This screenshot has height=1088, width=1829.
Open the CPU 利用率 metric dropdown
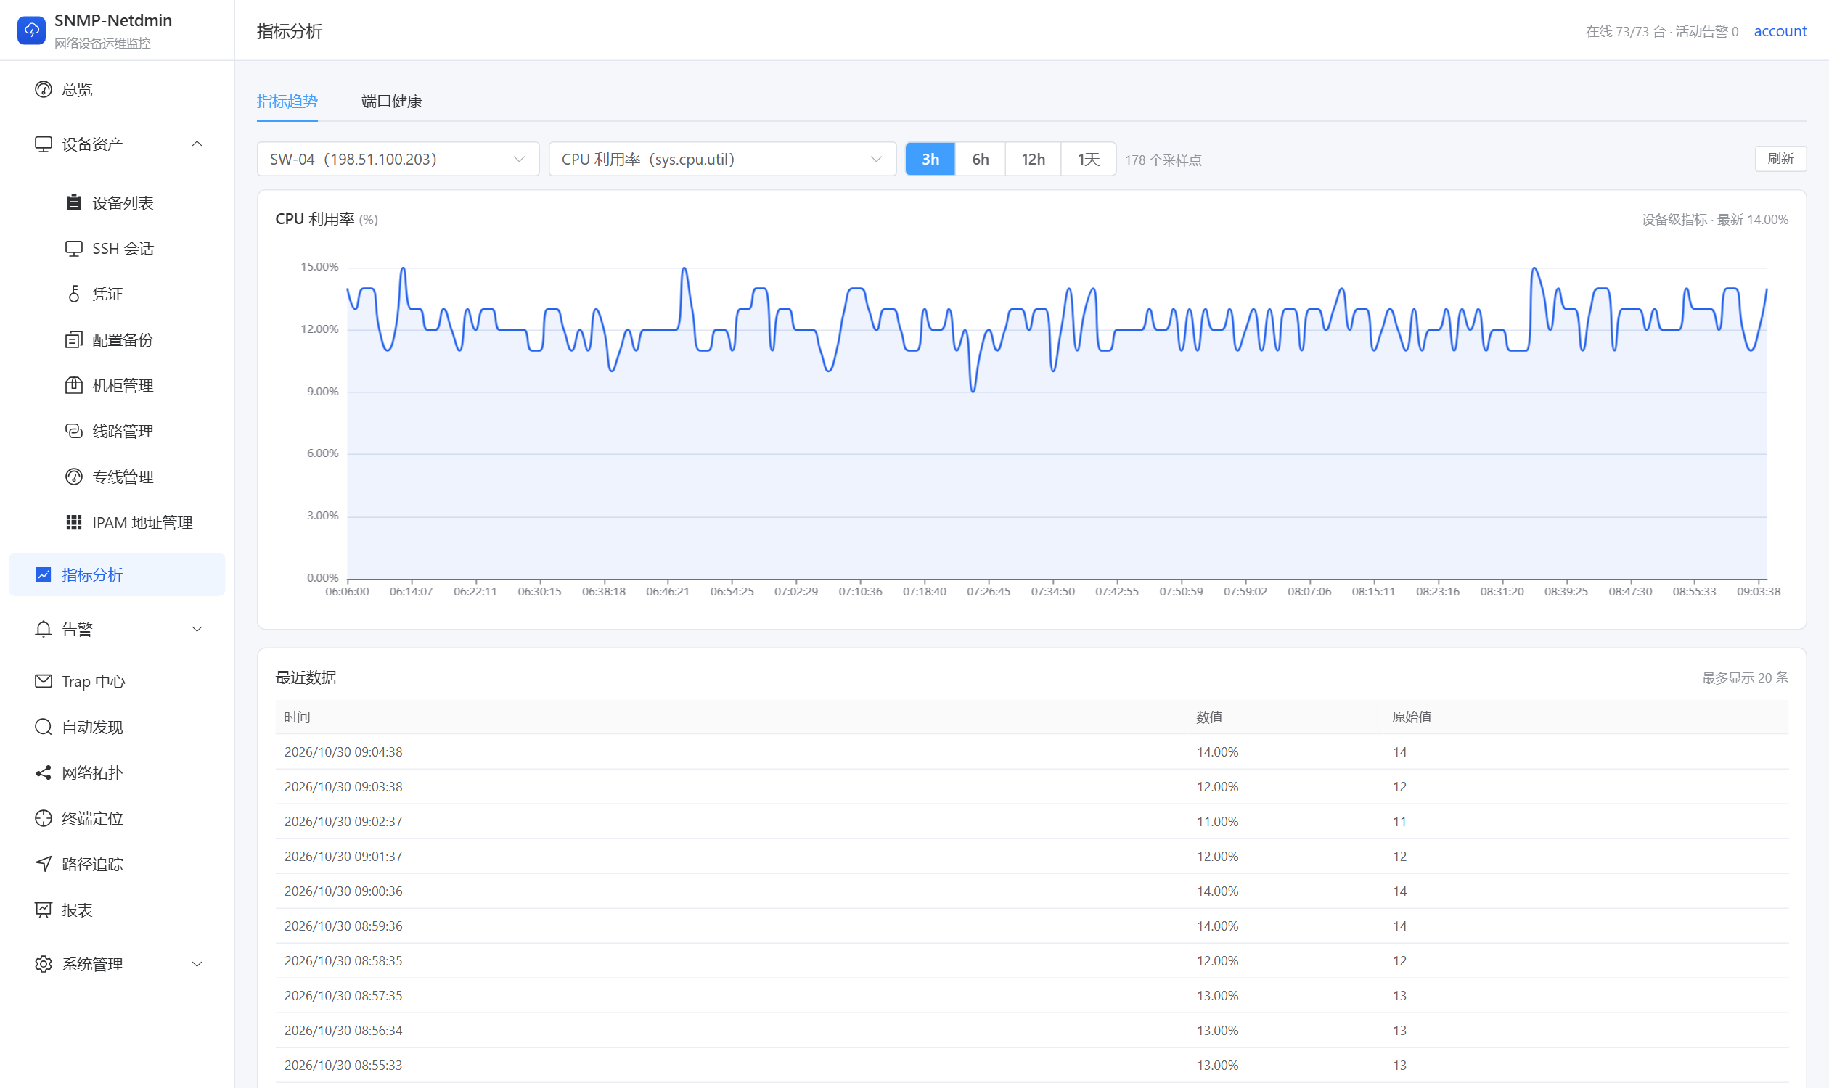point(722,159)
